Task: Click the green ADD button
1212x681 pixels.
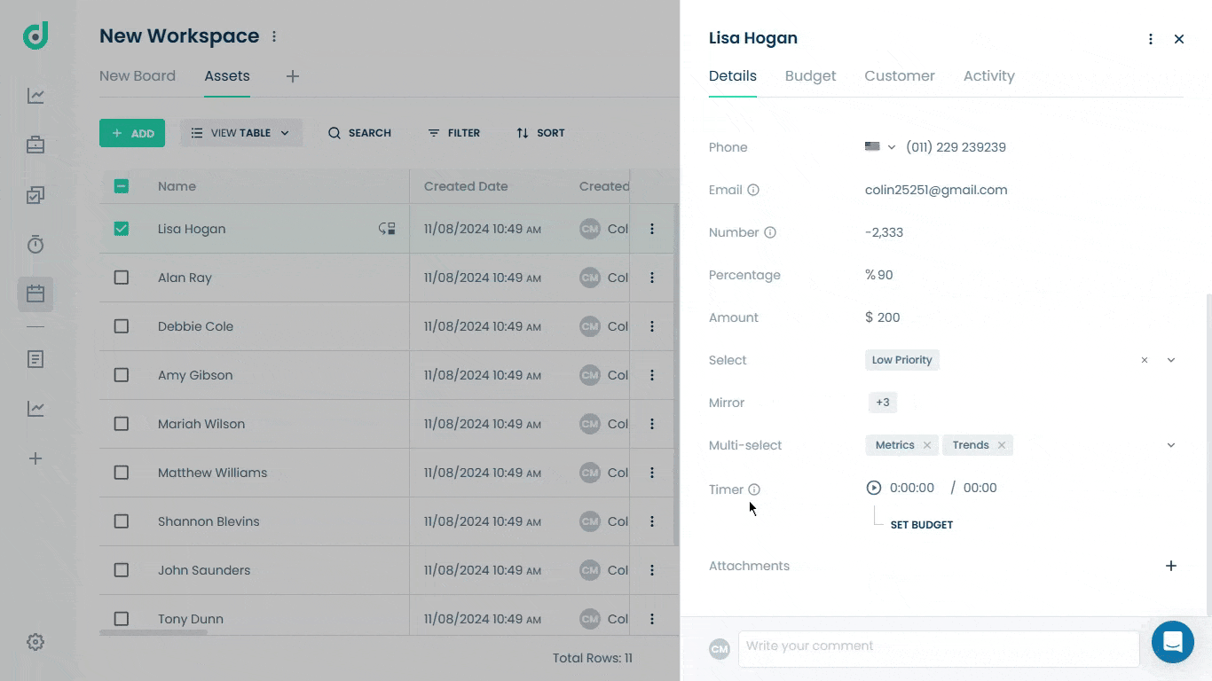Action: (x=132, y=133)
